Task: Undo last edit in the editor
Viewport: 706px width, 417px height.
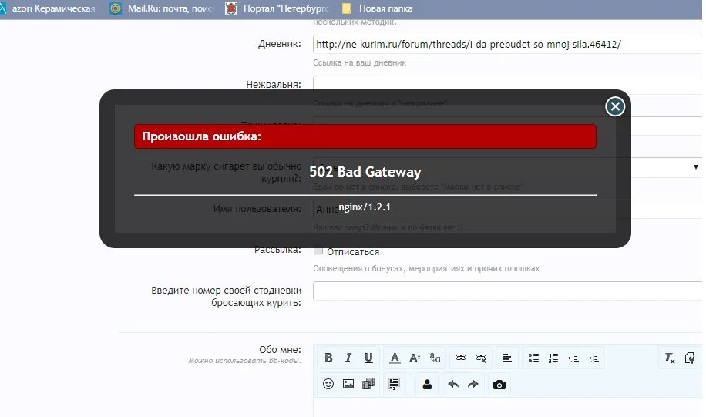Action: pyautogui.click(x=453, y=384)
